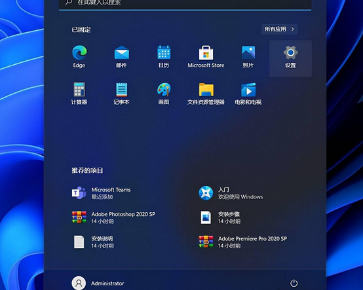The image size is (363, 290).
Task: Launch the 日历 calendar app
Action: tap(164, 56)
